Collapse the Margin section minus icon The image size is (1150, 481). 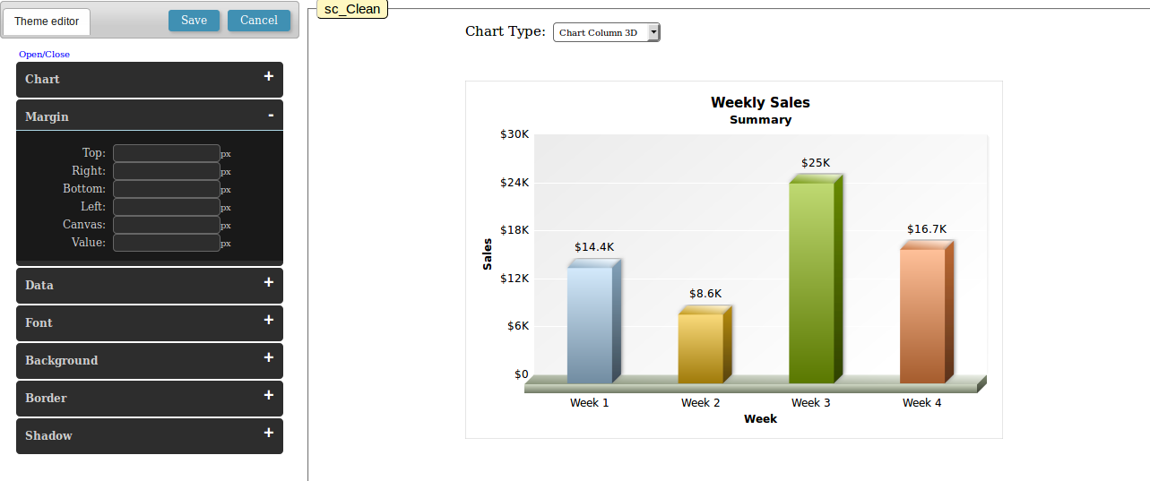(x=270, y=116)
